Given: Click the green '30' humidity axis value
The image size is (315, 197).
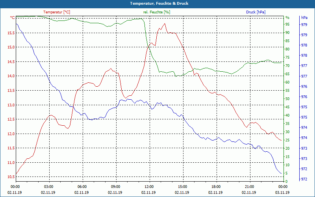Looking at the screenshot, I should tap(287, 132).
